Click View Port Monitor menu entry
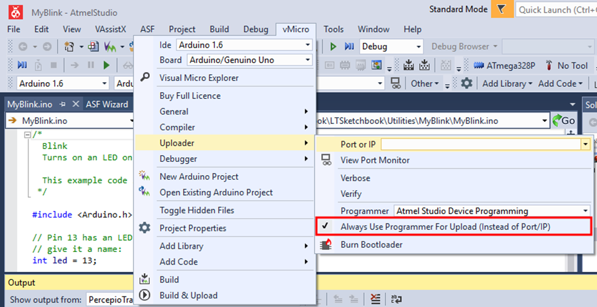 coord(375,160)
